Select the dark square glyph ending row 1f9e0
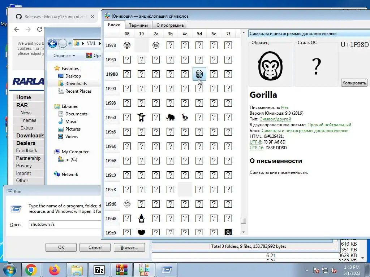The height and width of the screenshot is (277, 370). coord(228,232)
